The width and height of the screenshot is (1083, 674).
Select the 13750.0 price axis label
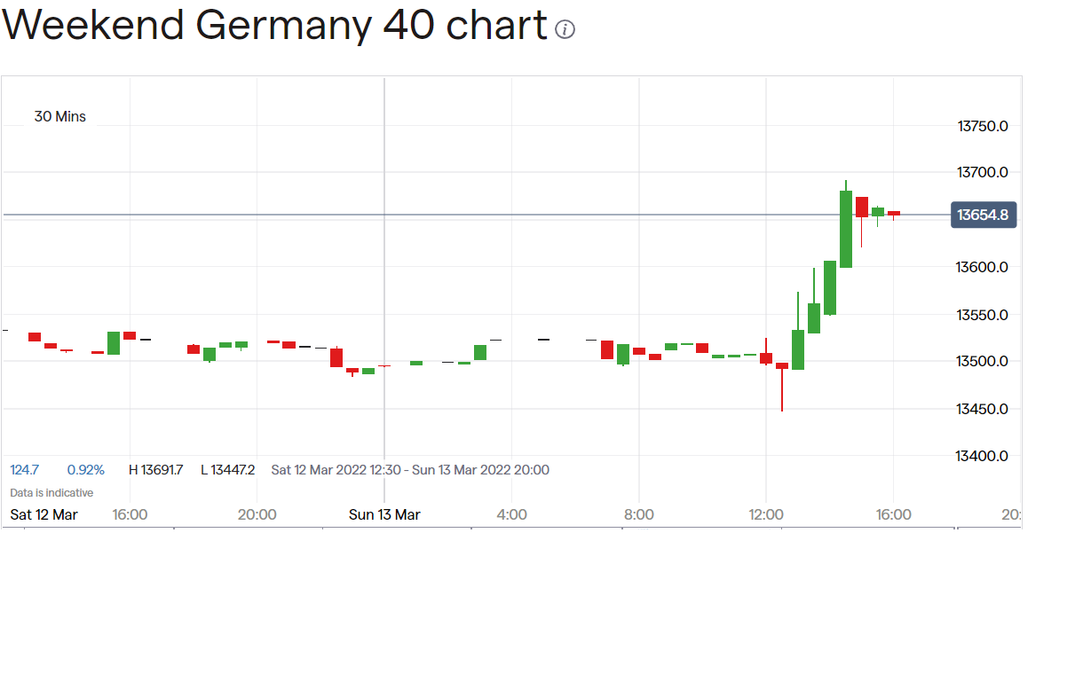click(x=983, y=126)
